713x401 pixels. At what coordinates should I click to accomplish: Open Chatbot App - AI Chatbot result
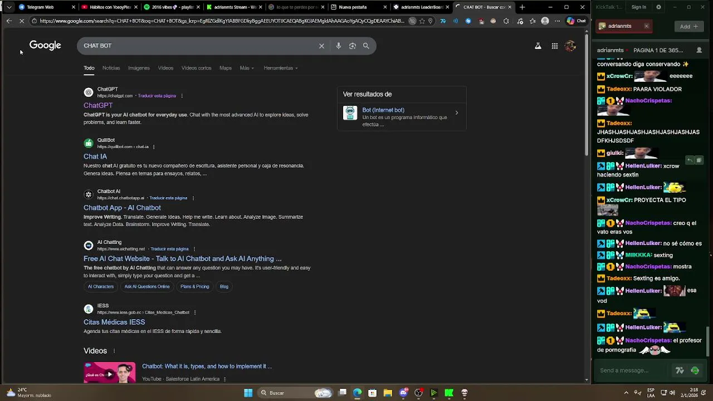pyautogui.click(x=122, y=208)
